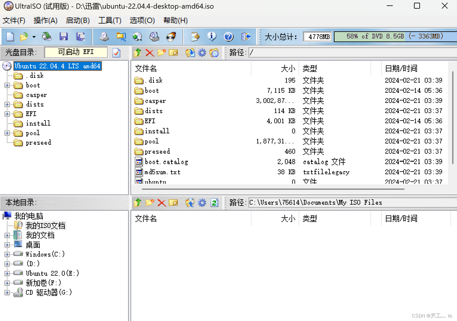This screenshot has height=321, width=457.
Task: Click local pane 日期/时间 column header
Action: point(416,219)
